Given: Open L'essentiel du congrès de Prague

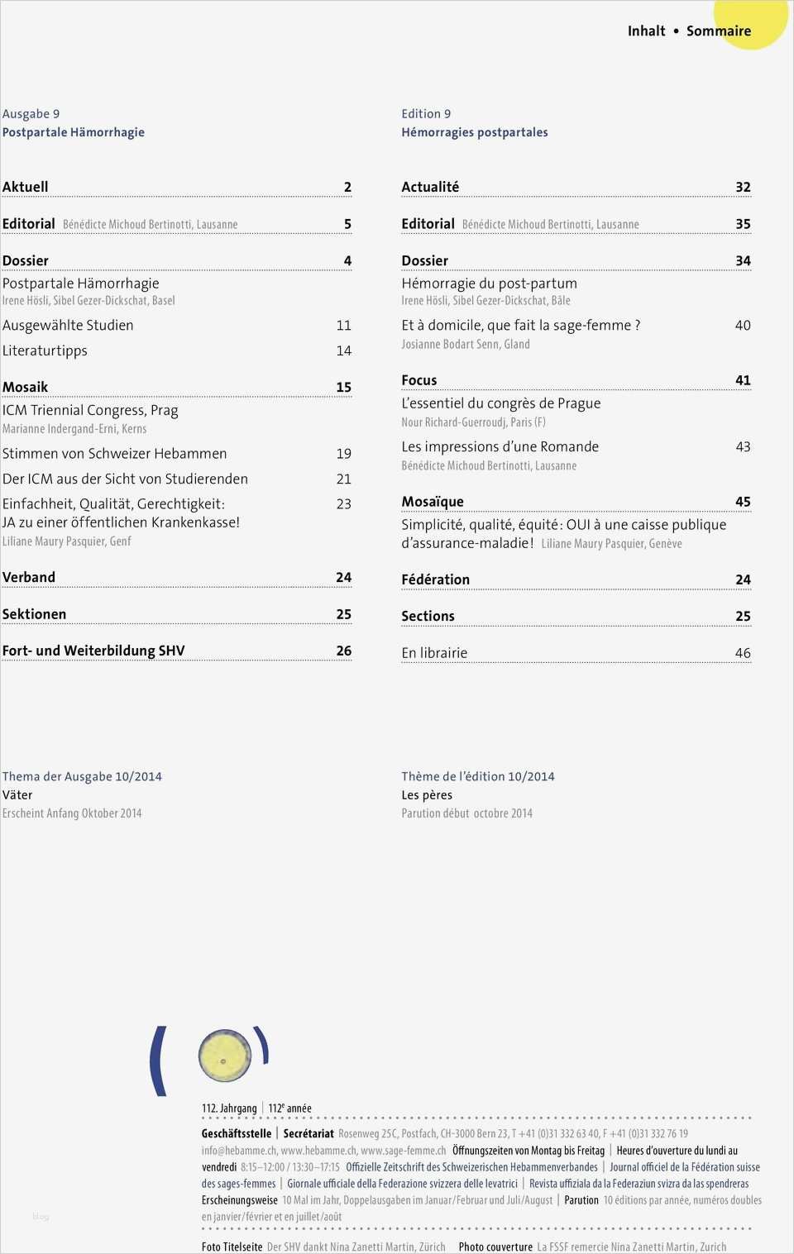Looking at the screenshot, I should click(x=501, y=403).
